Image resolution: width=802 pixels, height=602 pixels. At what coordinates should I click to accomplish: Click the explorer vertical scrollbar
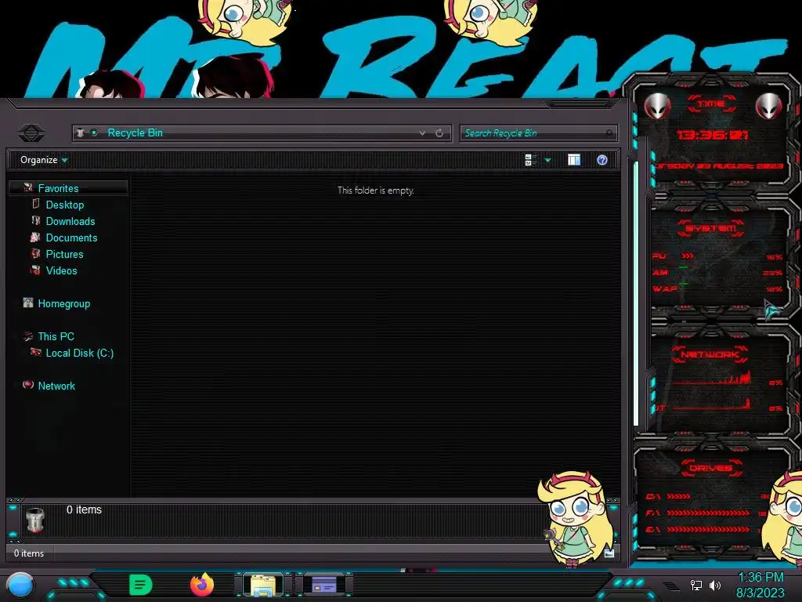(x=636, y=293)
